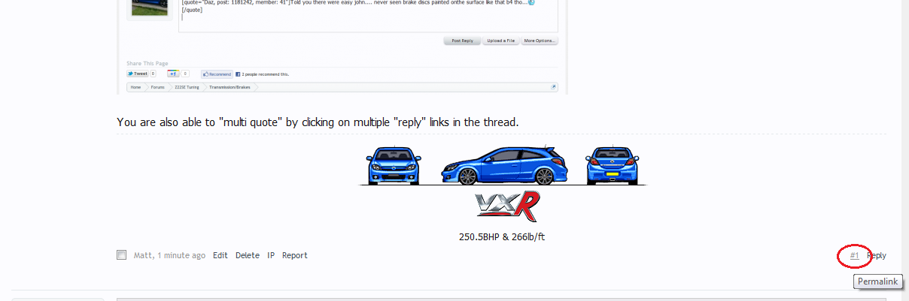Click Upload a File in the embedded screenshot
This screenshot has width=909, height=301.
click(500, 41)
